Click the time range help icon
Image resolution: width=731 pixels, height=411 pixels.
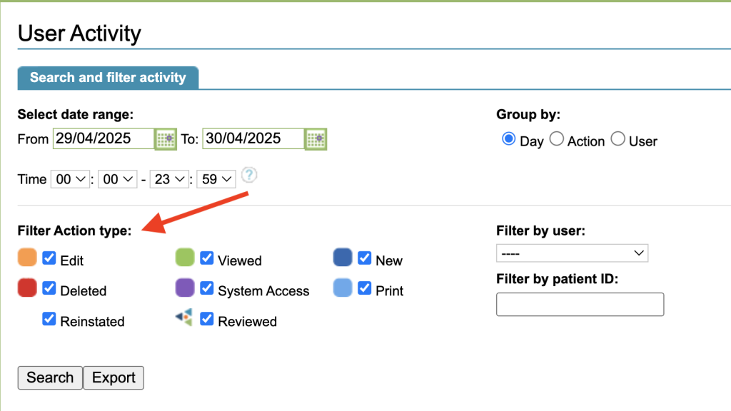click(248, 175)
